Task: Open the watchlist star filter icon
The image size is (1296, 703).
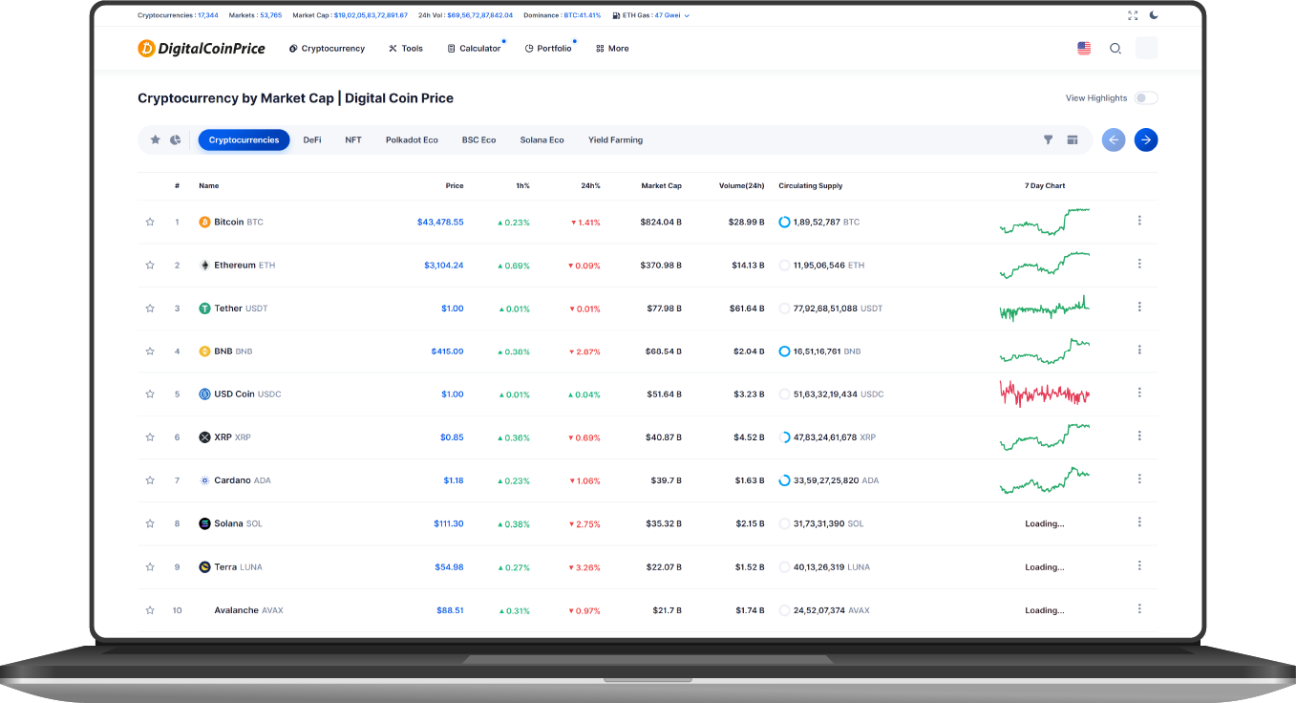Action: [156, 139]
